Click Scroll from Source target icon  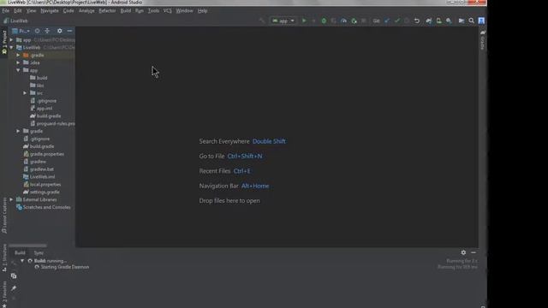pos(37,31)
